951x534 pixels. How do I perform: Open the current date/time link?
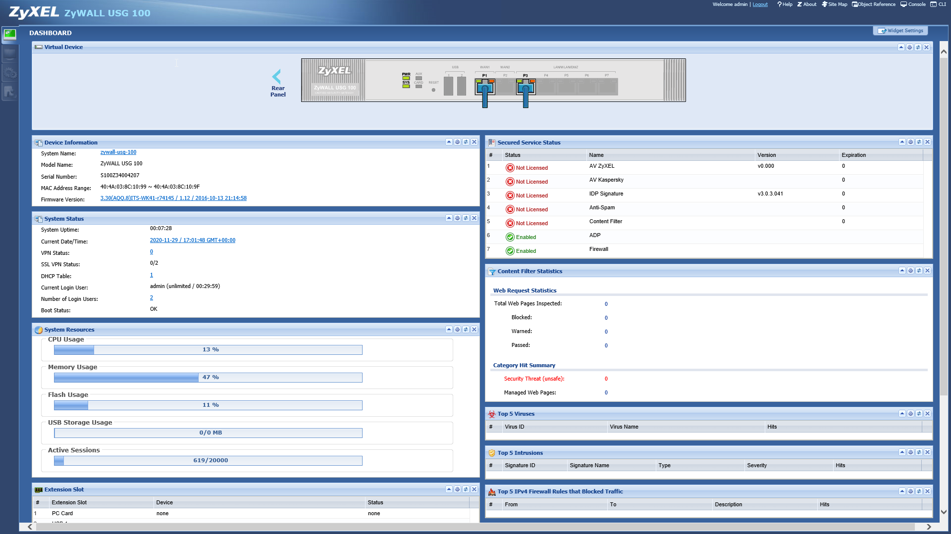[193, 241]
